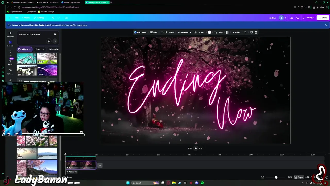The height and width of the screenshot is (186, 330).
Task: Select the 10.0s clip in timeline
Action: [81, 165]
